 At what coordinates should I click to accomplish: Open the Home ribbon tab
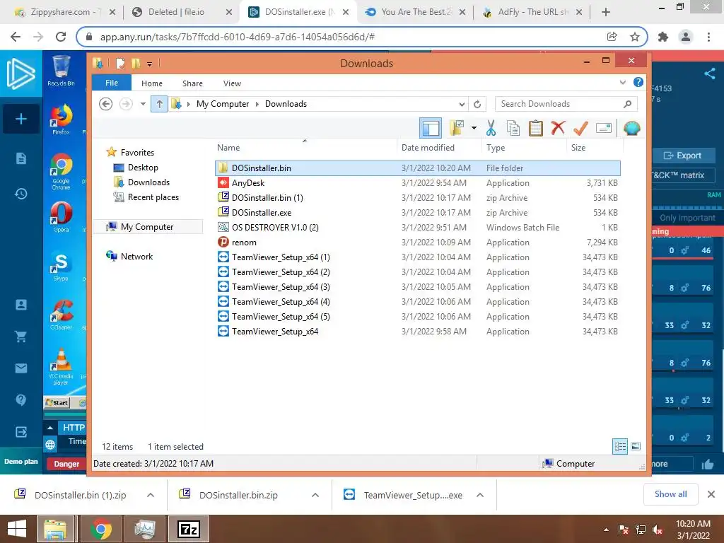click(x=152, y=83)
